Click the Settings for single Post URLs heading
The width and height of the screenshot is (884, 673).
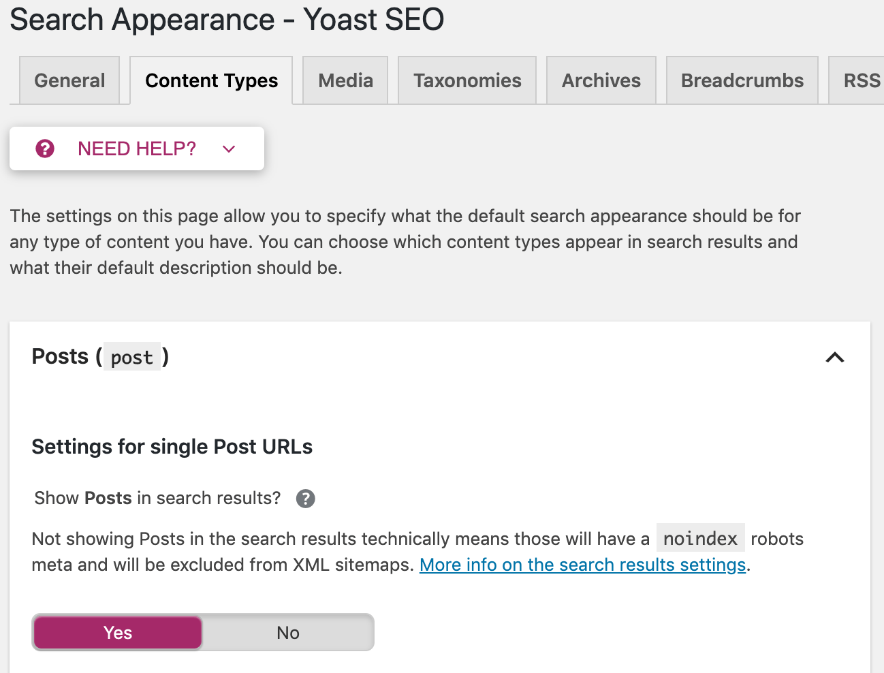click(x=172, y=447)
